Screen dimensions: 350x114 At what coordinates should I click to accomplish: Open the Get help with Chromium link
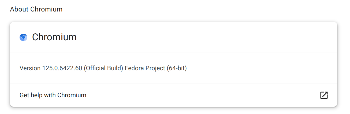pyautogui.click(x=53, y=95)
